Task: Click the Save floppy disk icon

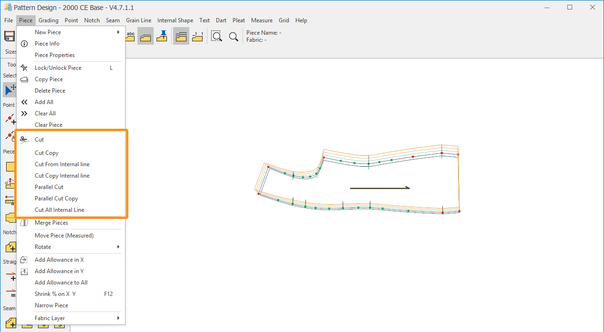Action: 9,37
